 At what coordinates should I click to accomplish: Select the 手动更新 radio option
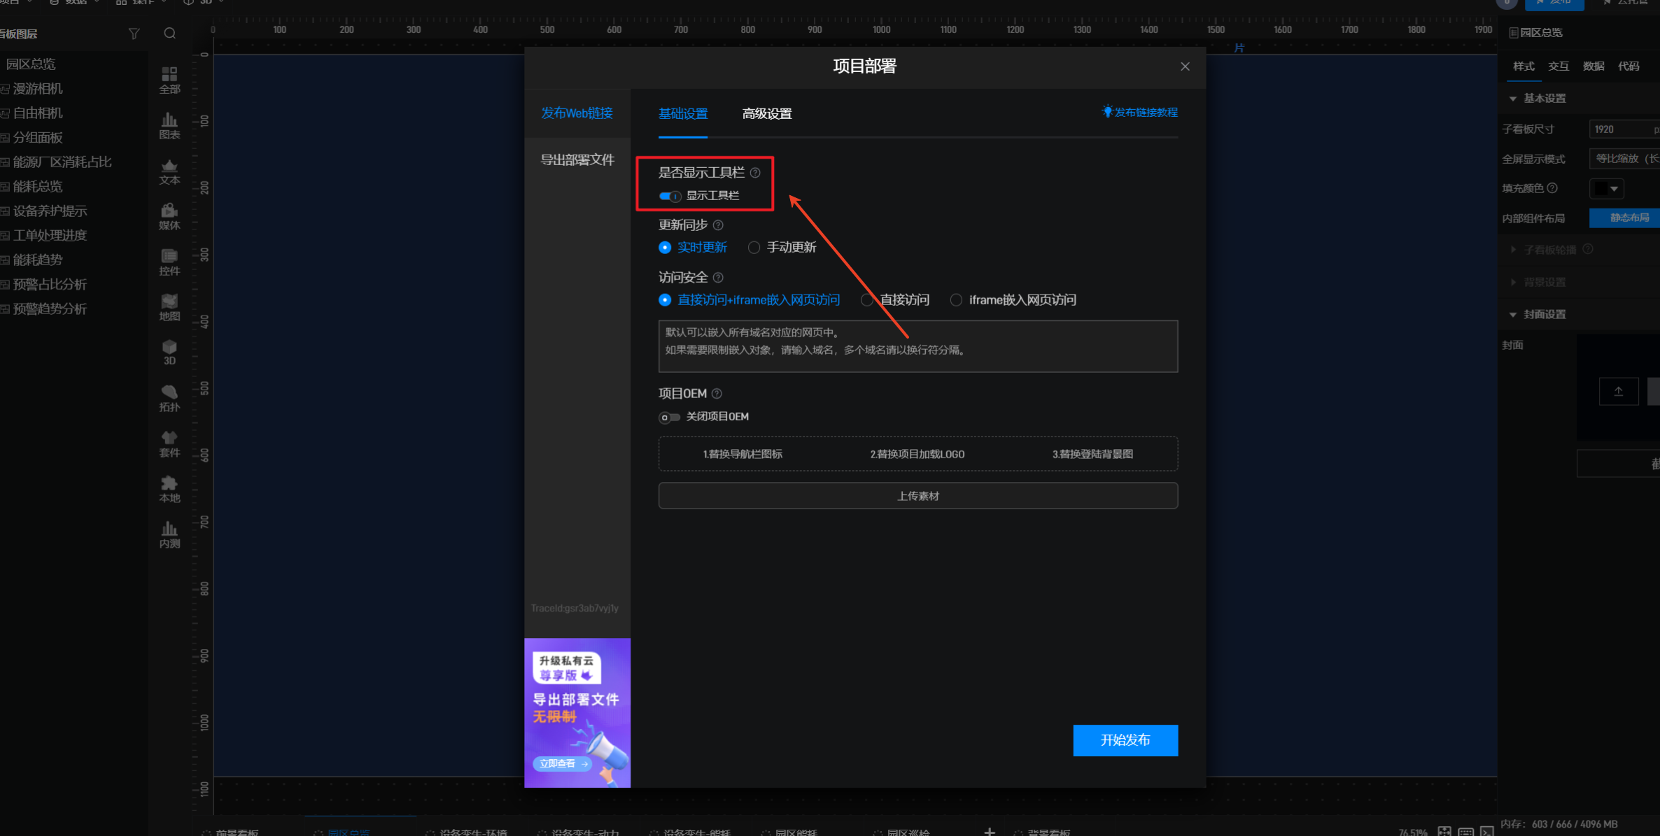tap(754, 248)
